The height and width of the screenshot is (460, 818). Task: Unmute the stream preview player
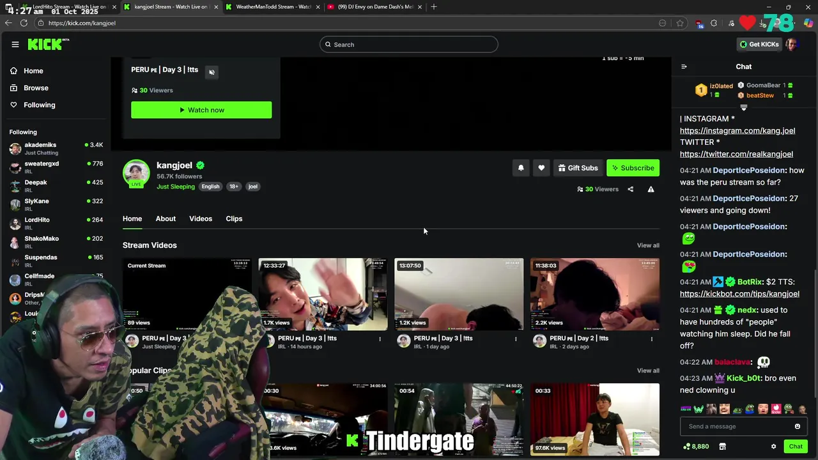click(x=212, y=72)
